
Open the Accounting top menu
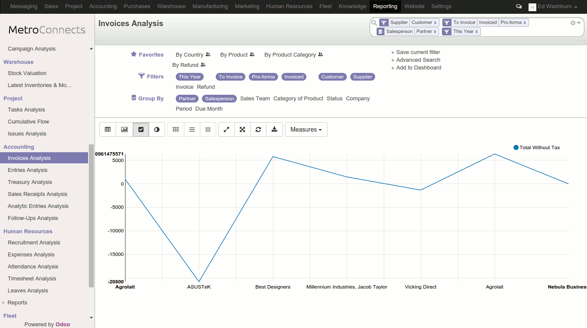click(103, 6)
